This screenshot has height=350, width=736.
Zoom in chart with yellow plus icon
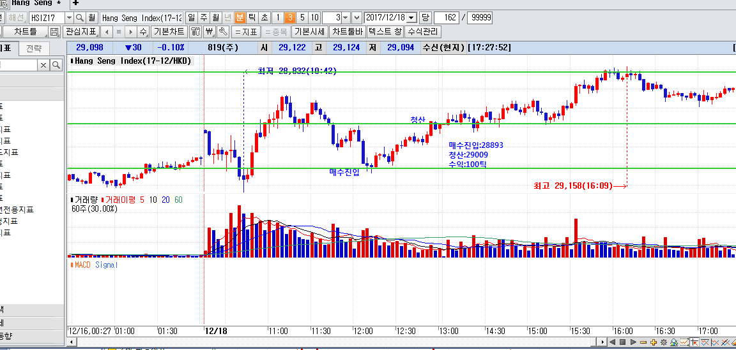(x=654, y=342)
